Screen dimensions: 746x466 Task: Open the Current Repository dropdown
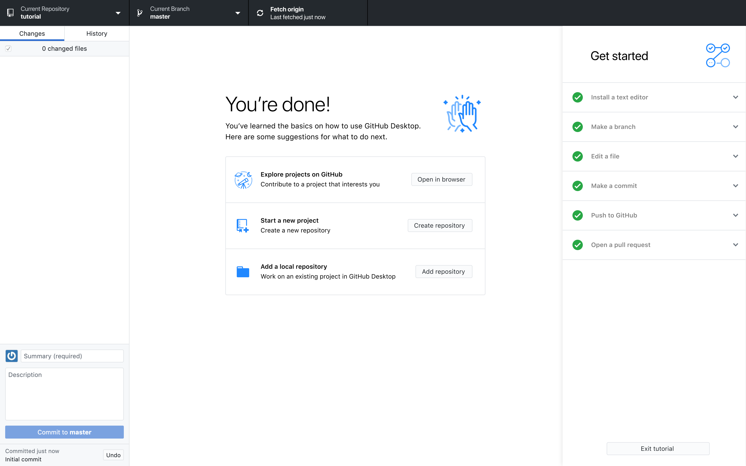pos(118,13)
